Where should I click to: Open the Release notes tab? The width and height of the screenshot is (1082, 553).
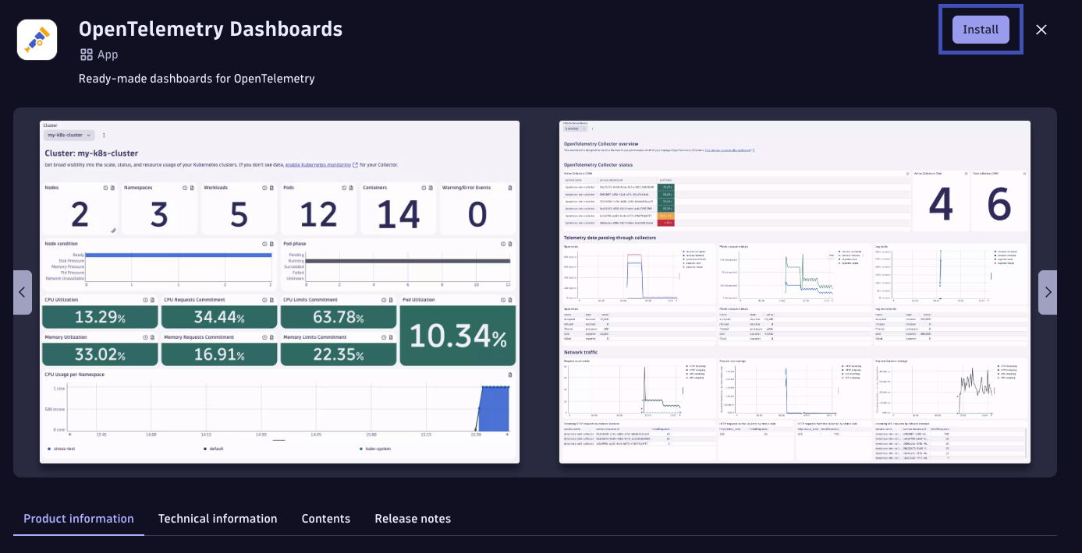pyautogui.click(x=413, y=518)
